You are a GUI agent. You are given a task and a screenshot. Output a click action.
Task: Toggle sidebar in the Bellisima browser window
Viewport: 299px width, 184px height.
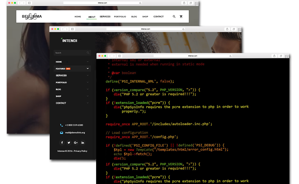[29, 3]
